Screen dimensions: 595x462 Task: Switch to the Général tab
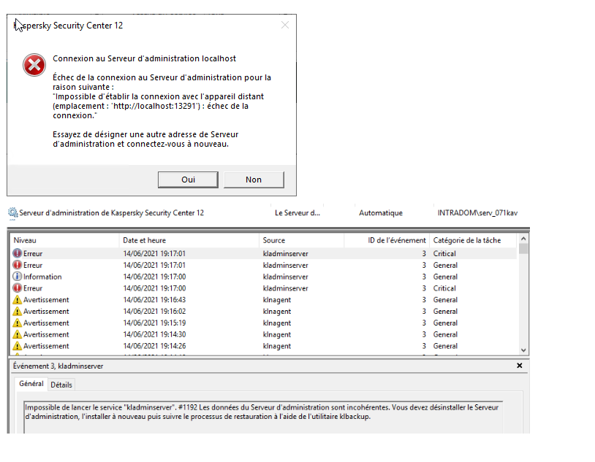pos(31,384)
